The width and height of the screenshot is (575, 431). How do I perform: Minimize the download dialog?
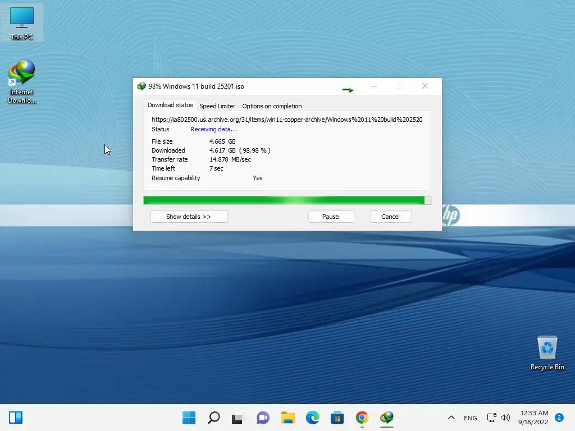[373, 86]
